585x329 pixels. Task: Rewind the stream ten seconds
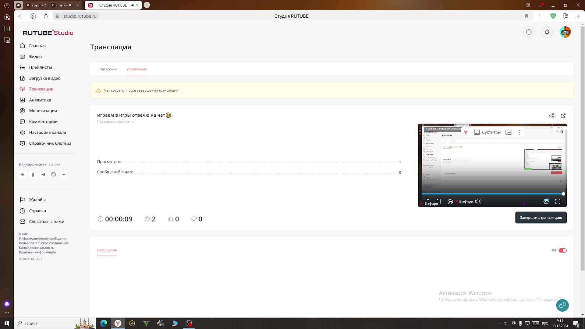[x=450, y=201]
